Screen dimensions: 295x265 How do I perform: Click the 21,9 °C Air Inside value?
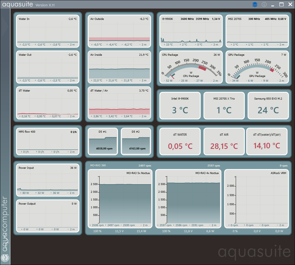144,55
